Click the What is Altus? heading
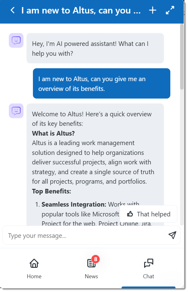Image resolution: width=188 pixels, height=292 pixels. (53, 133)
